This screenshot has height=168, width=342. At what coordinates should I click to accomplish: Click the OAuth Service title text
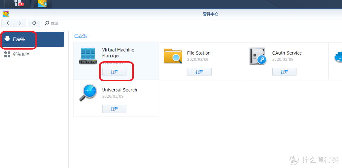287,53
